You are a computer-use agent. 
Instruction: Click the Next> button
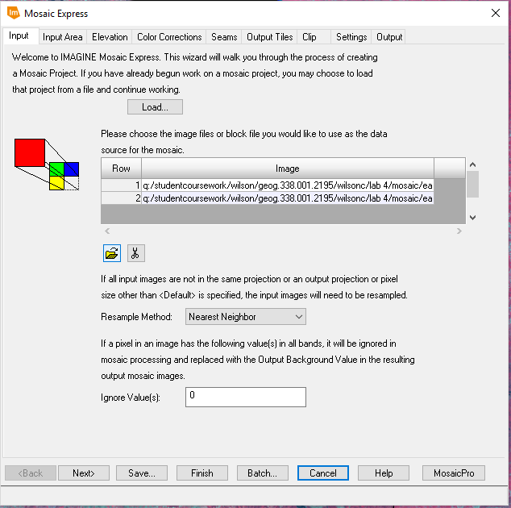point(84,473)
